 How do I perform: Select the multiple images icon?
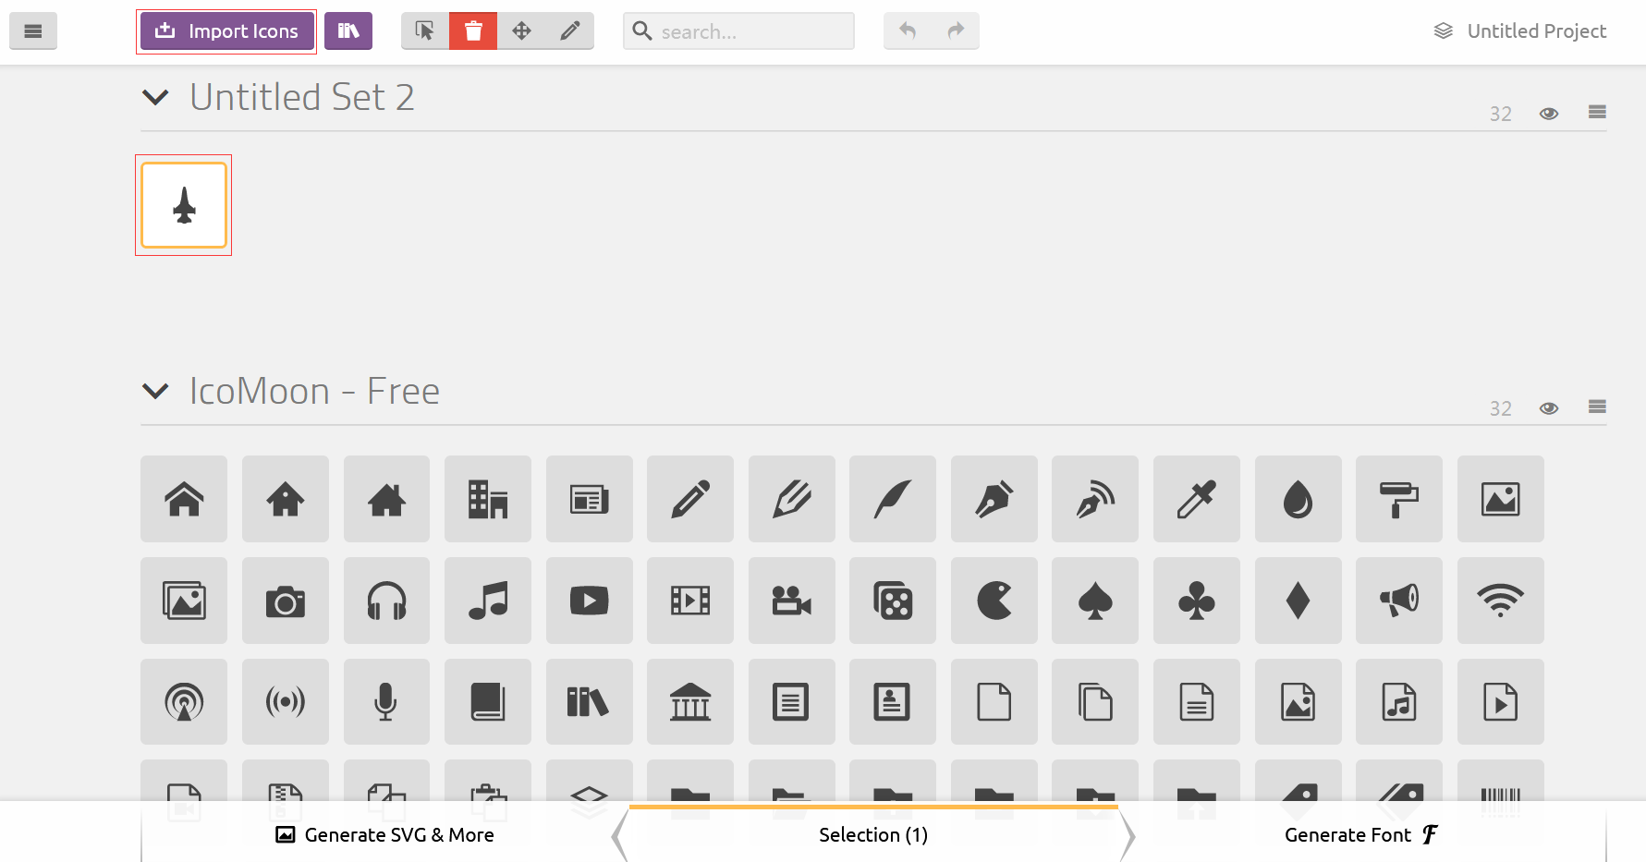click(184, 601)
